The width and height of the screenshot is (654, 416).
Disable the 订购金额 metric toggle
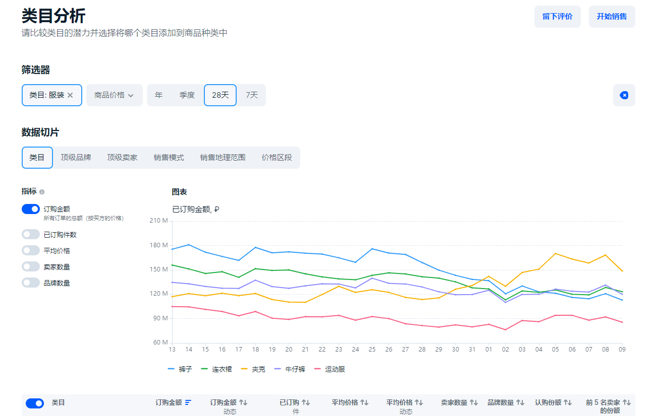[31, 209]
